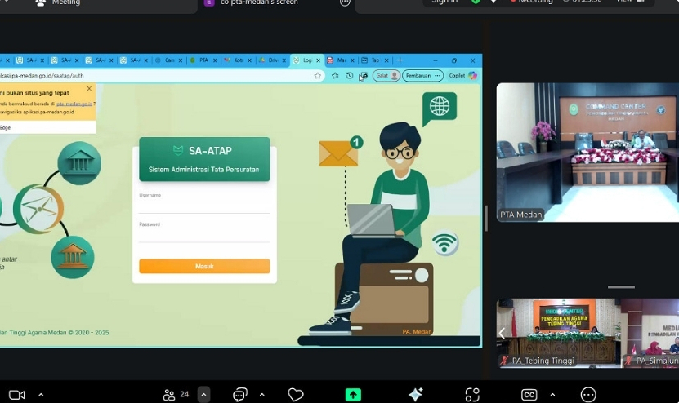Dismiss the yellow site warning with X
This screenshot has width=679, height=403.
(x=89, y=88)
